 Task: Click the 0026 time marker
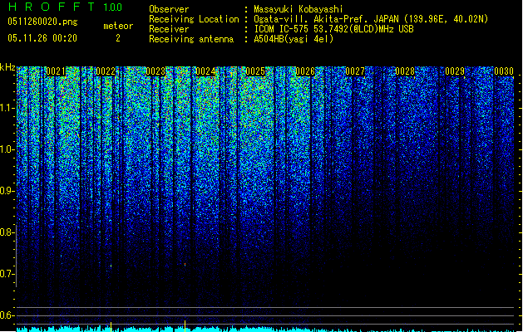pyautogui.click(x=305, y=71)
